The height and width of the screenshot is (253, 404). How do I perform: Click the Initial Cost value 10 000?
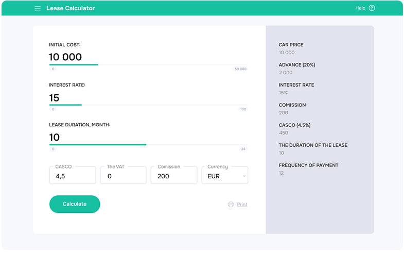point(65,57)
